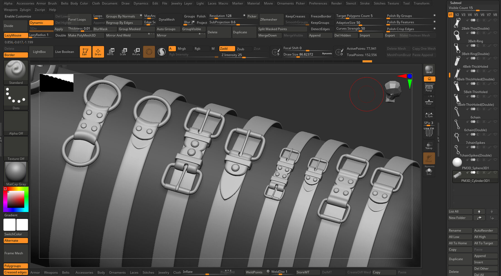
Task: Click the orange XYZ rotation mode icon
Action: 429,79
